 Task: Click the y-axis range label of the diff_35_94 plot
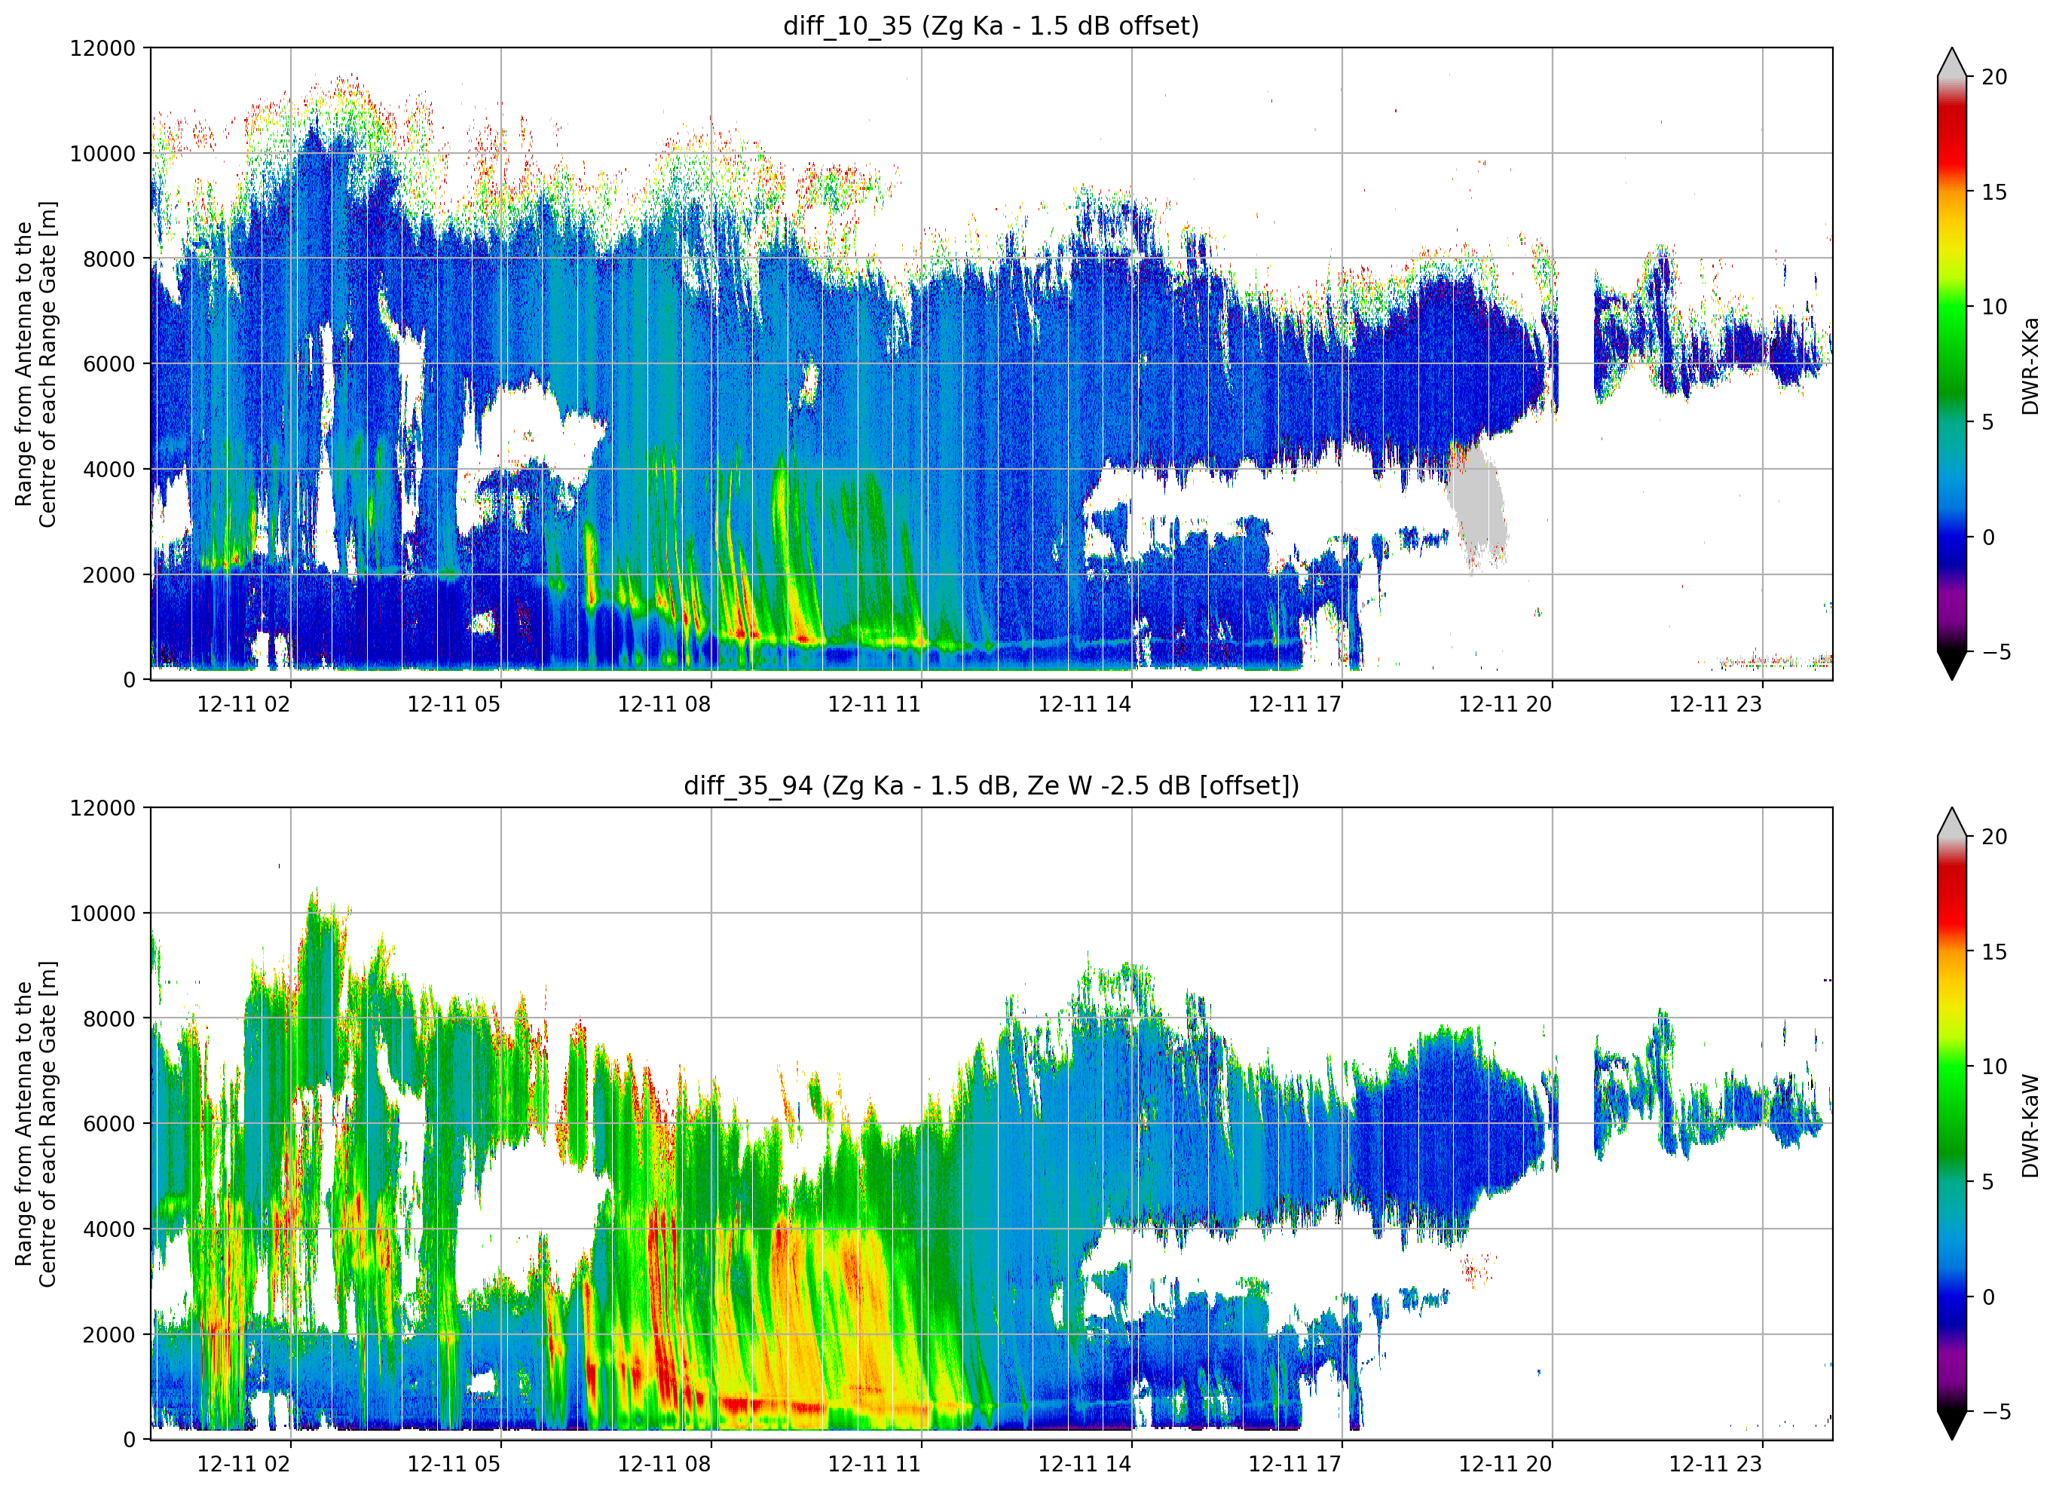(x=35, y=1124)
